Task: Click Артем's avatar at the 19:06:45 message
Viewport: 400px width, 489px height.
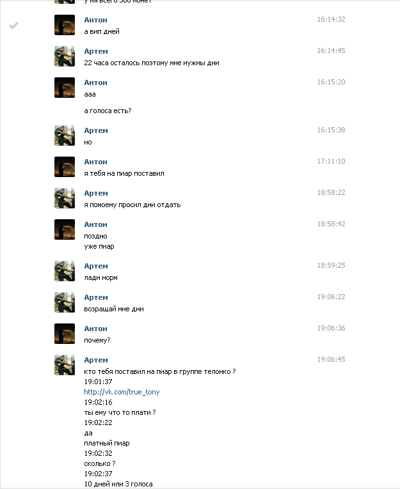Action: [x=65, y=365]
